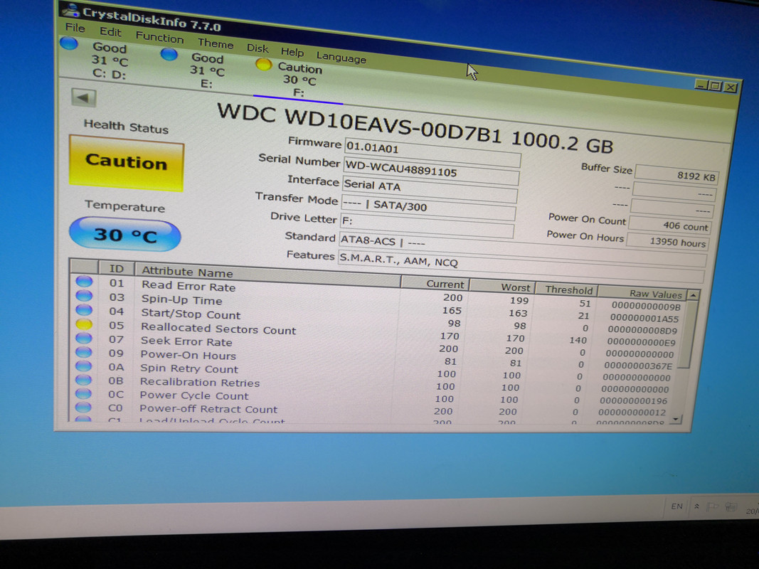Click the Threshold column header
The width and height of the screenshot is (759, 569).
[x=566, y=289]
